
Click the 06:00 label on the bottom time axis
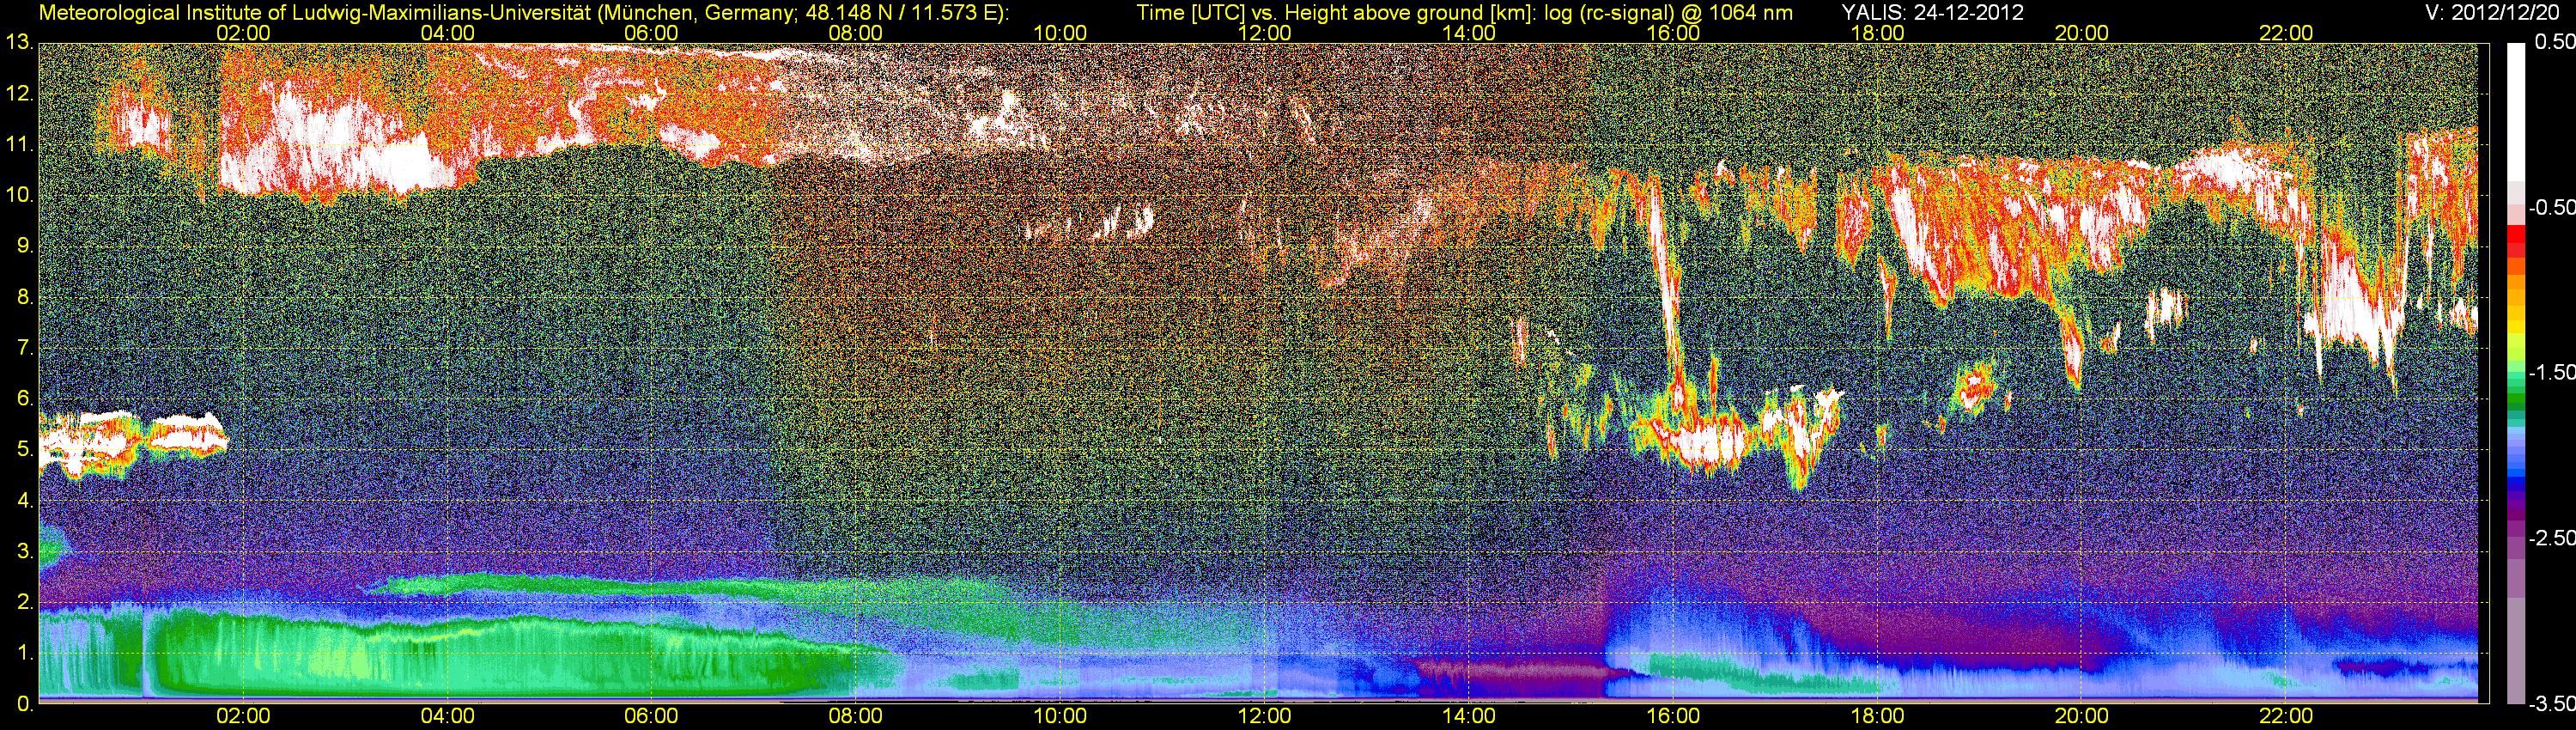point(651,716)
